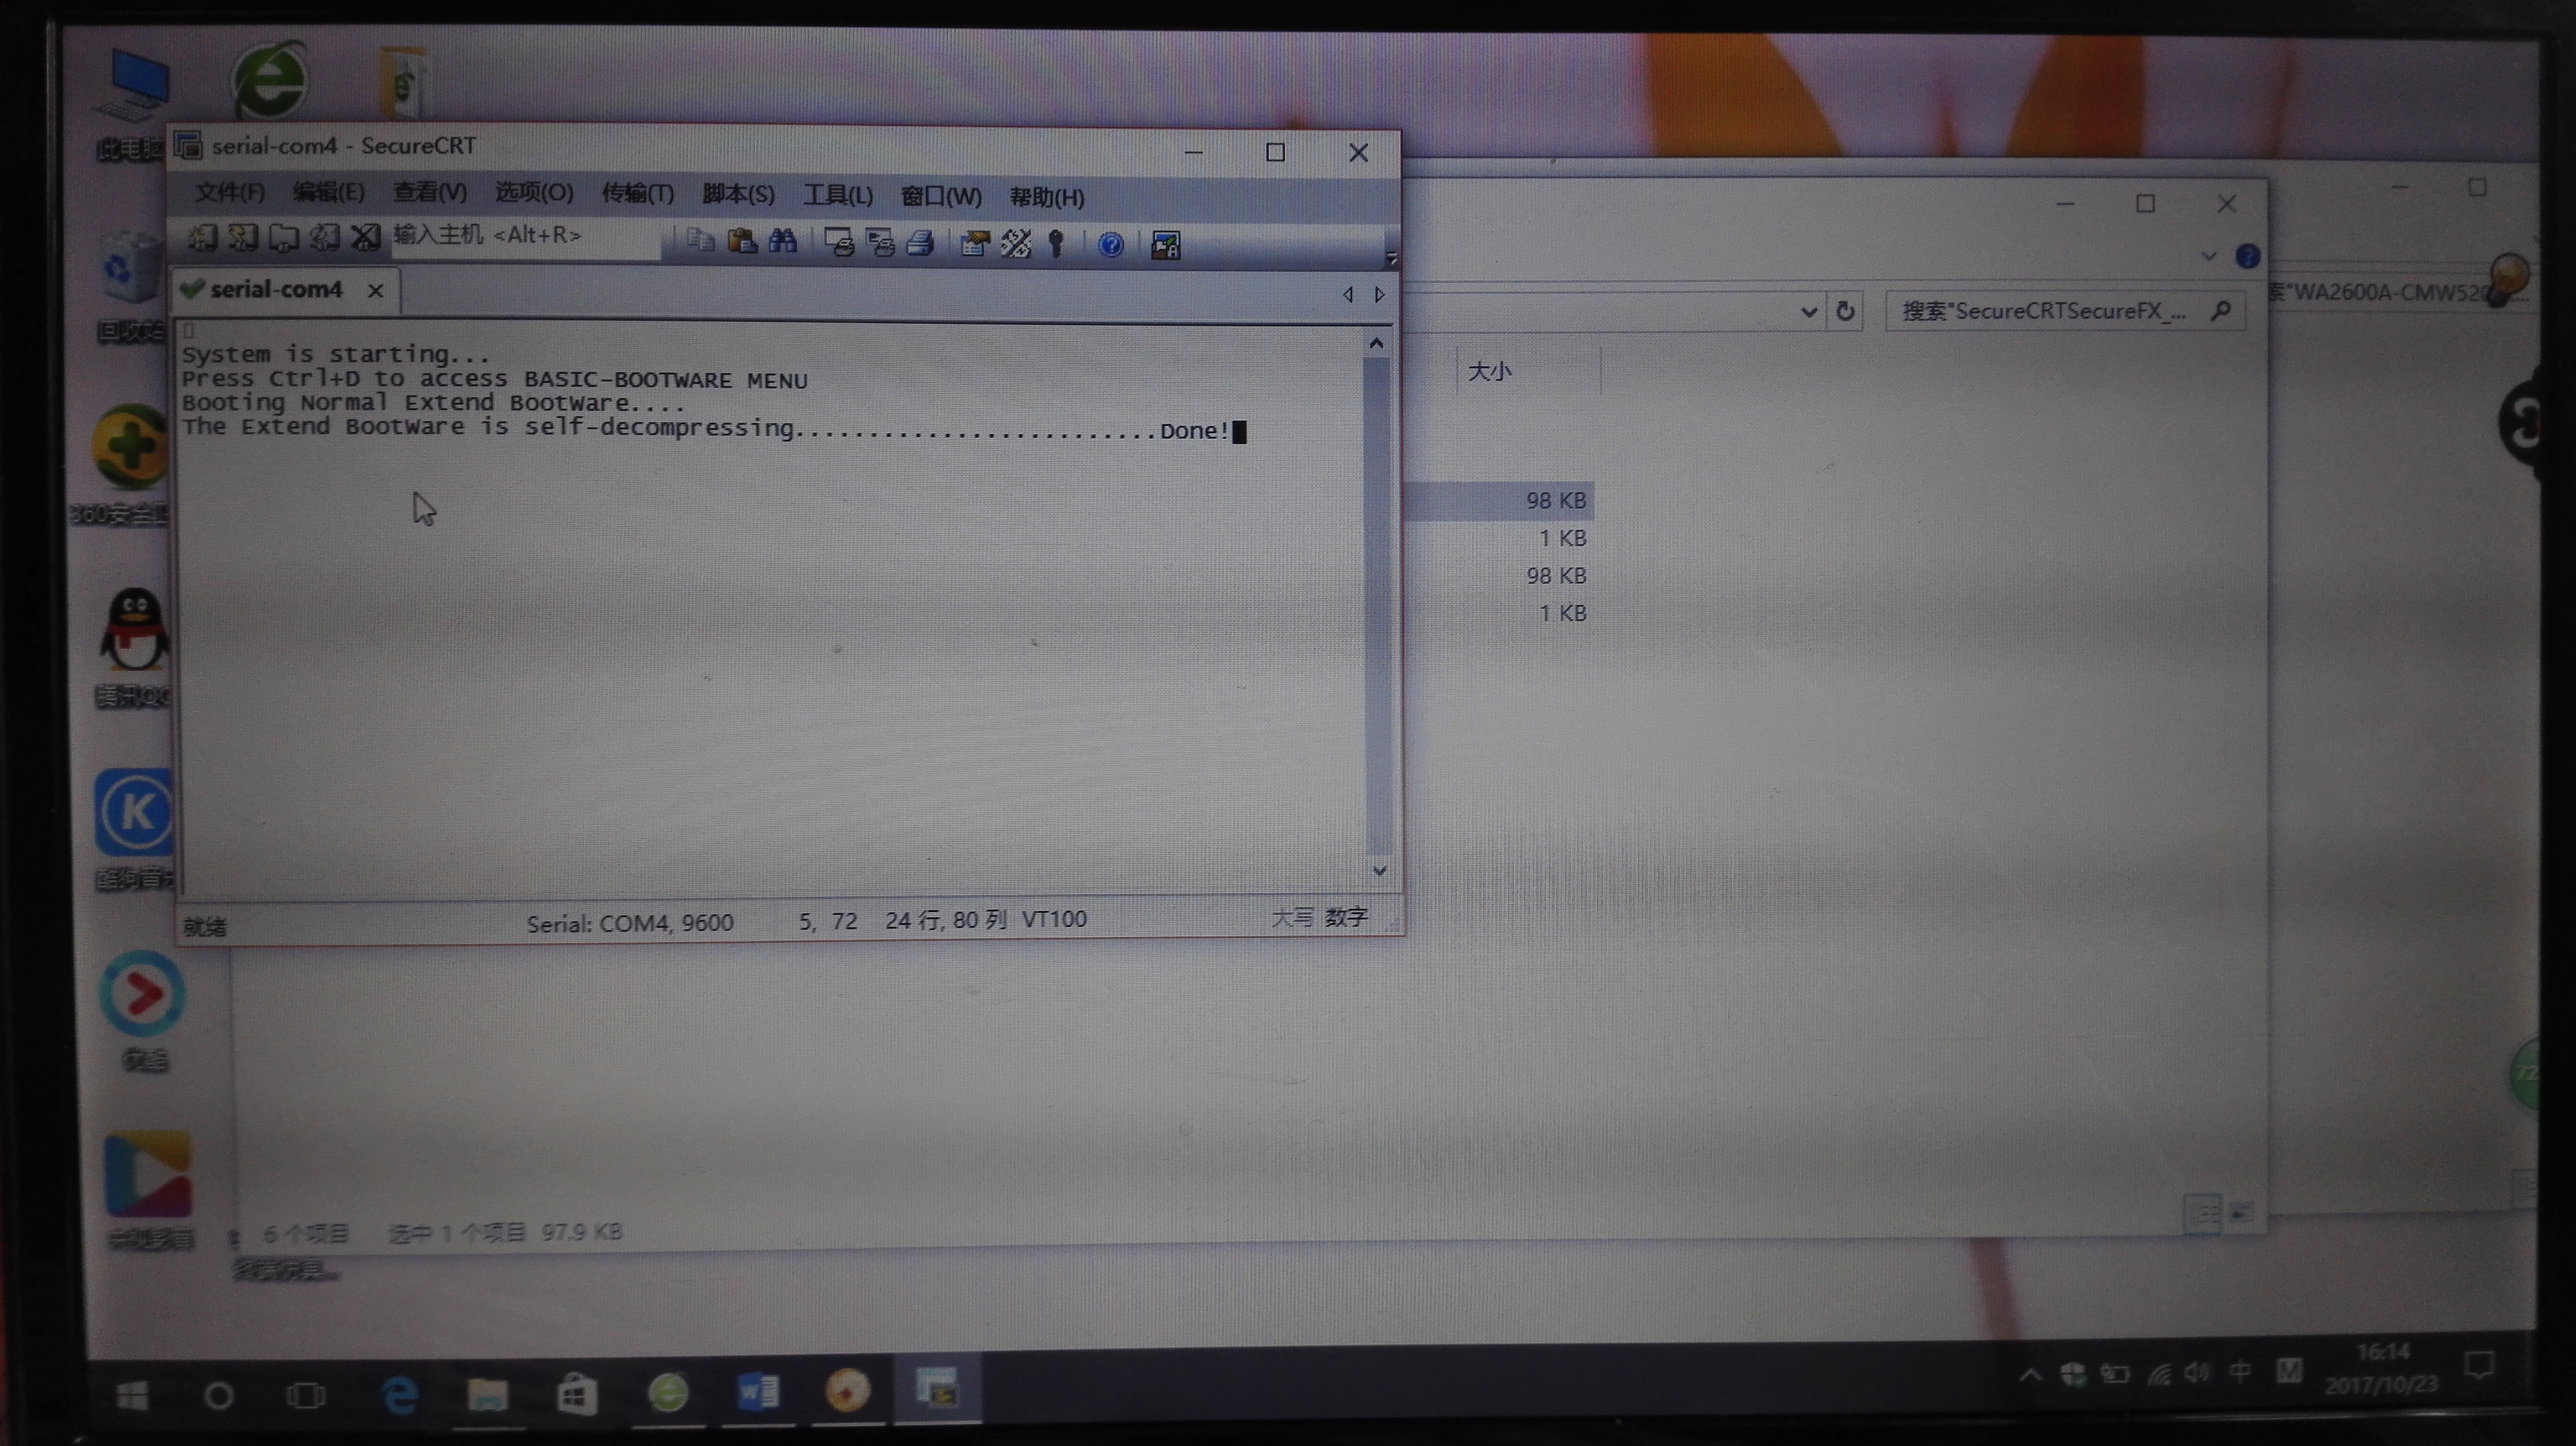2576x1446 pixels.
Task: Close the serial-com4 tab
Action: click(x=376, y=291)
